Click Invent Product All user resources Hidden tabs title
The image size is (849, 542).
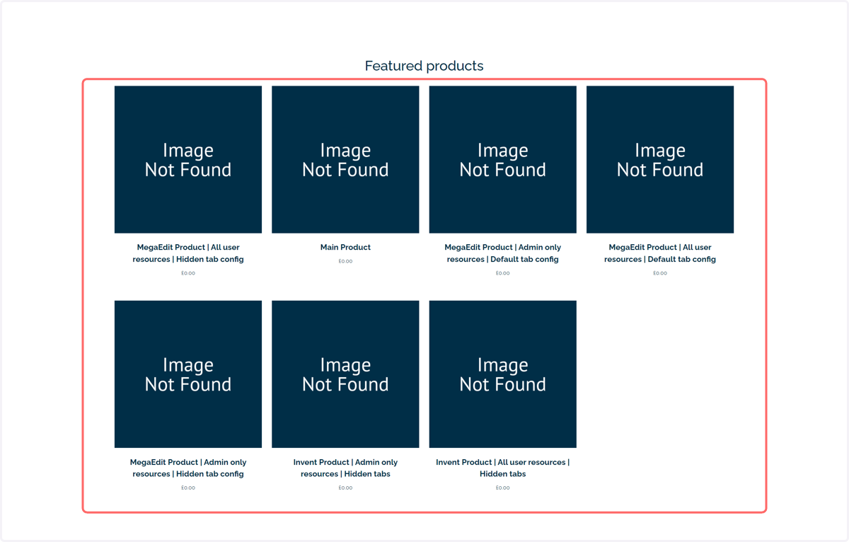pos(502,468)
